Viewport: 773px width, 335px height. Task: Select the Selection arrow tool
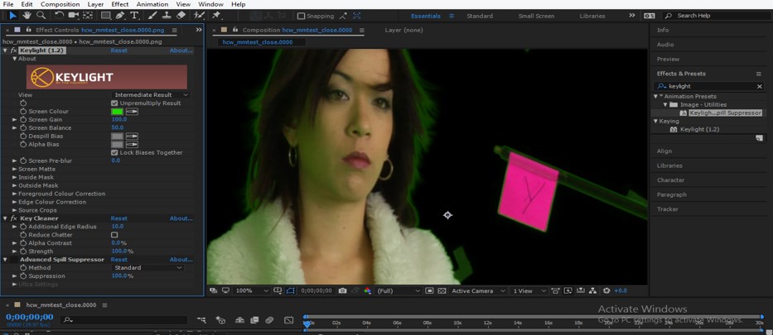[13, 16]
